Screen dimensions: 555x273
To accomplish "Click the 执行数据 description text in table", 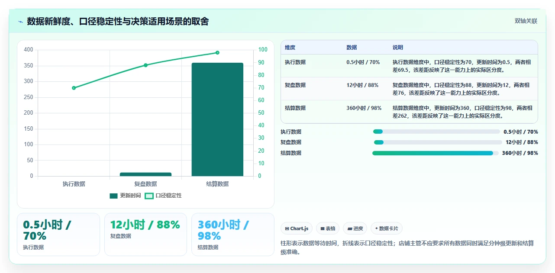I will [x=462, y=66].
